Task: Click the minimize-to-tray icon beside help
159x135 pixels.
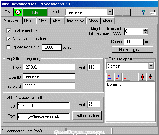Action: pos(153,12)
